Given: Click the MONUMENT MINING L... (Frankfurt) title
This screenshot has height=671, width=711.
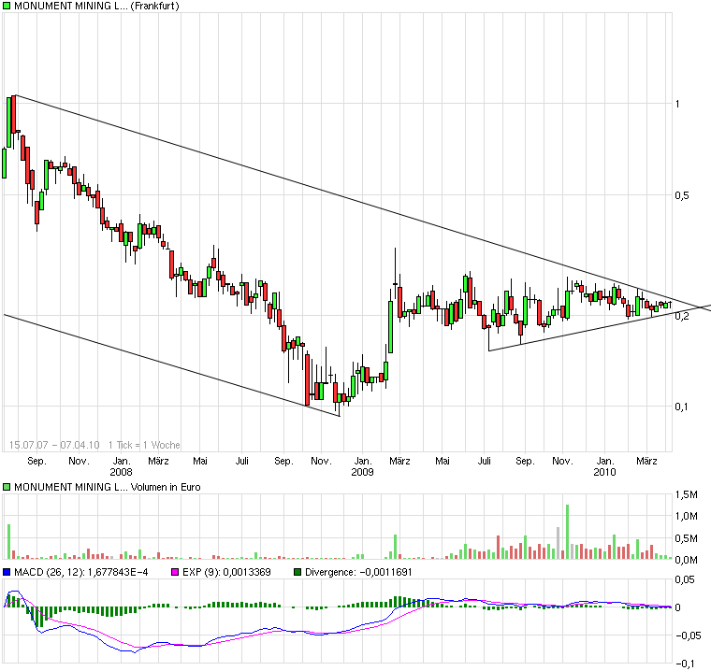Looking at the screenshot, I should pos(96,6).
